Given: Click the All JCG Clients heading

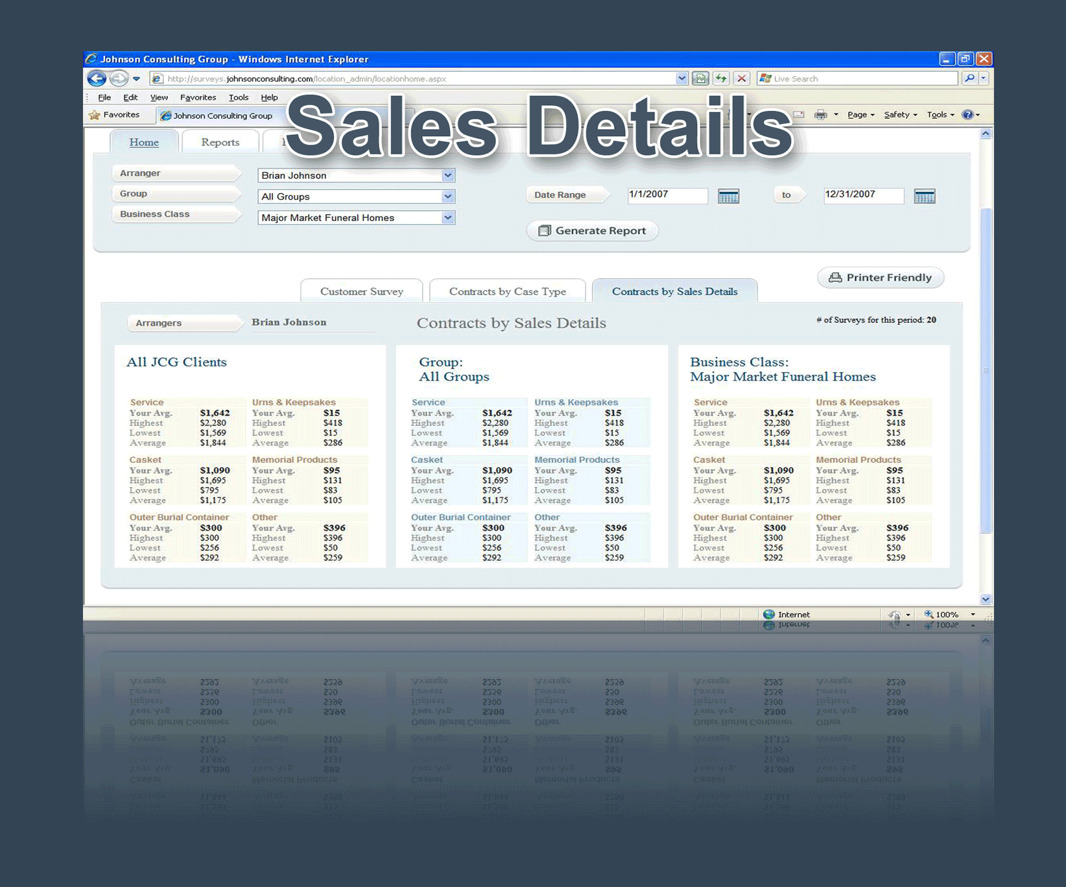Looking at the screenshot, I should (x=176, y=362).
